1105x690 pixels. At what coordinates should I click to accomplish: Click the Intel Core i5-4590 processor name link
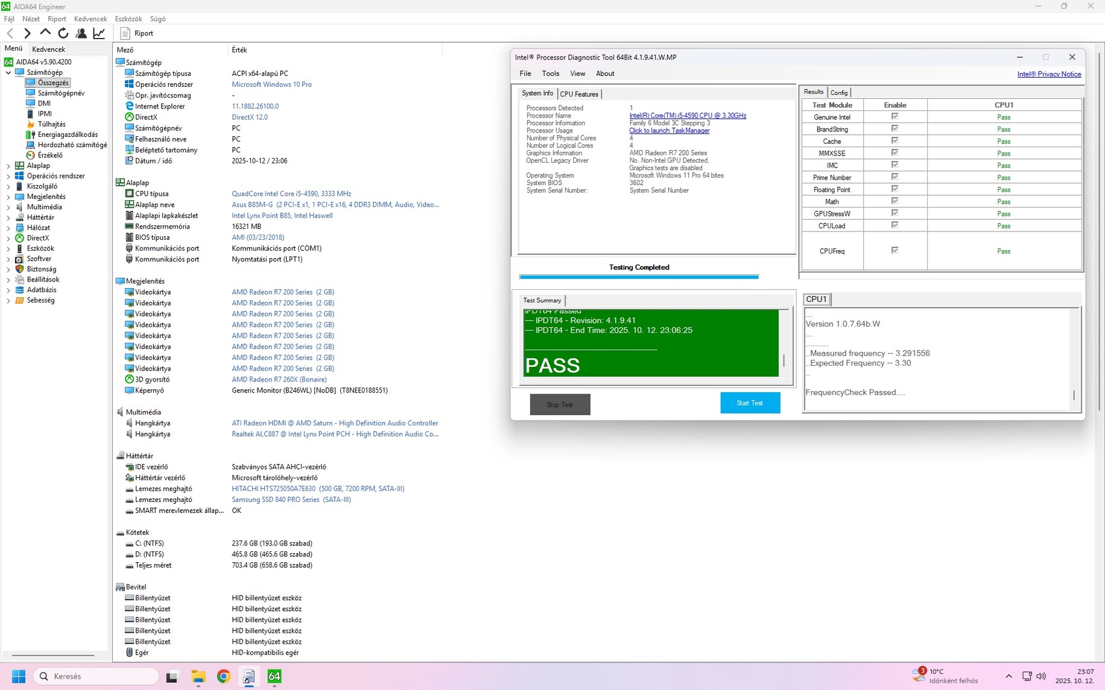click(x=688, y=116)
